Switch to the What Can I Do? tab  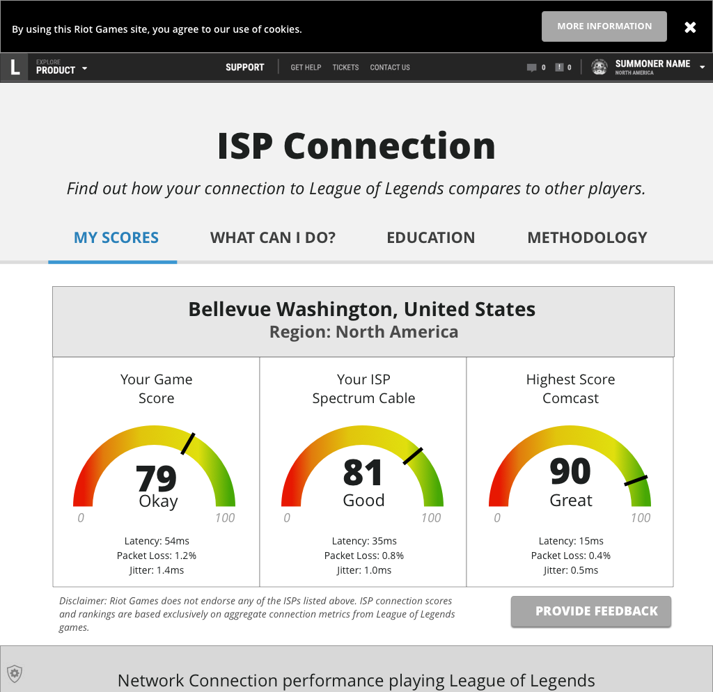pyautogui.click(x=273, y=238)
